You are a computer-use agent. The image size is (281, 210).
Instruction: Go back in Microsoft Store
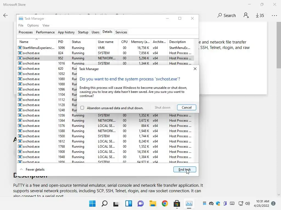(5, 15)
